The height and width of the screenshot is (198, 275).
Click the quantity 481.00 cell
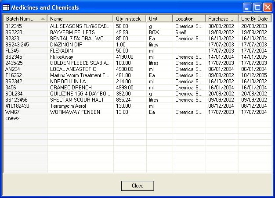click(130, 75)
